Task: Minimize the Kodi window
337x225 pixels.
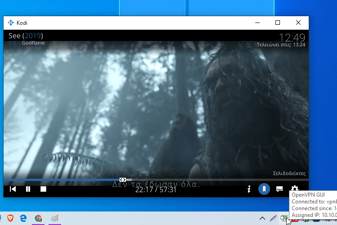Action: [257, 22]
